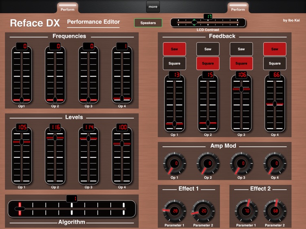
Task: Click the Algorithm value display
Action: coord(72,198)
